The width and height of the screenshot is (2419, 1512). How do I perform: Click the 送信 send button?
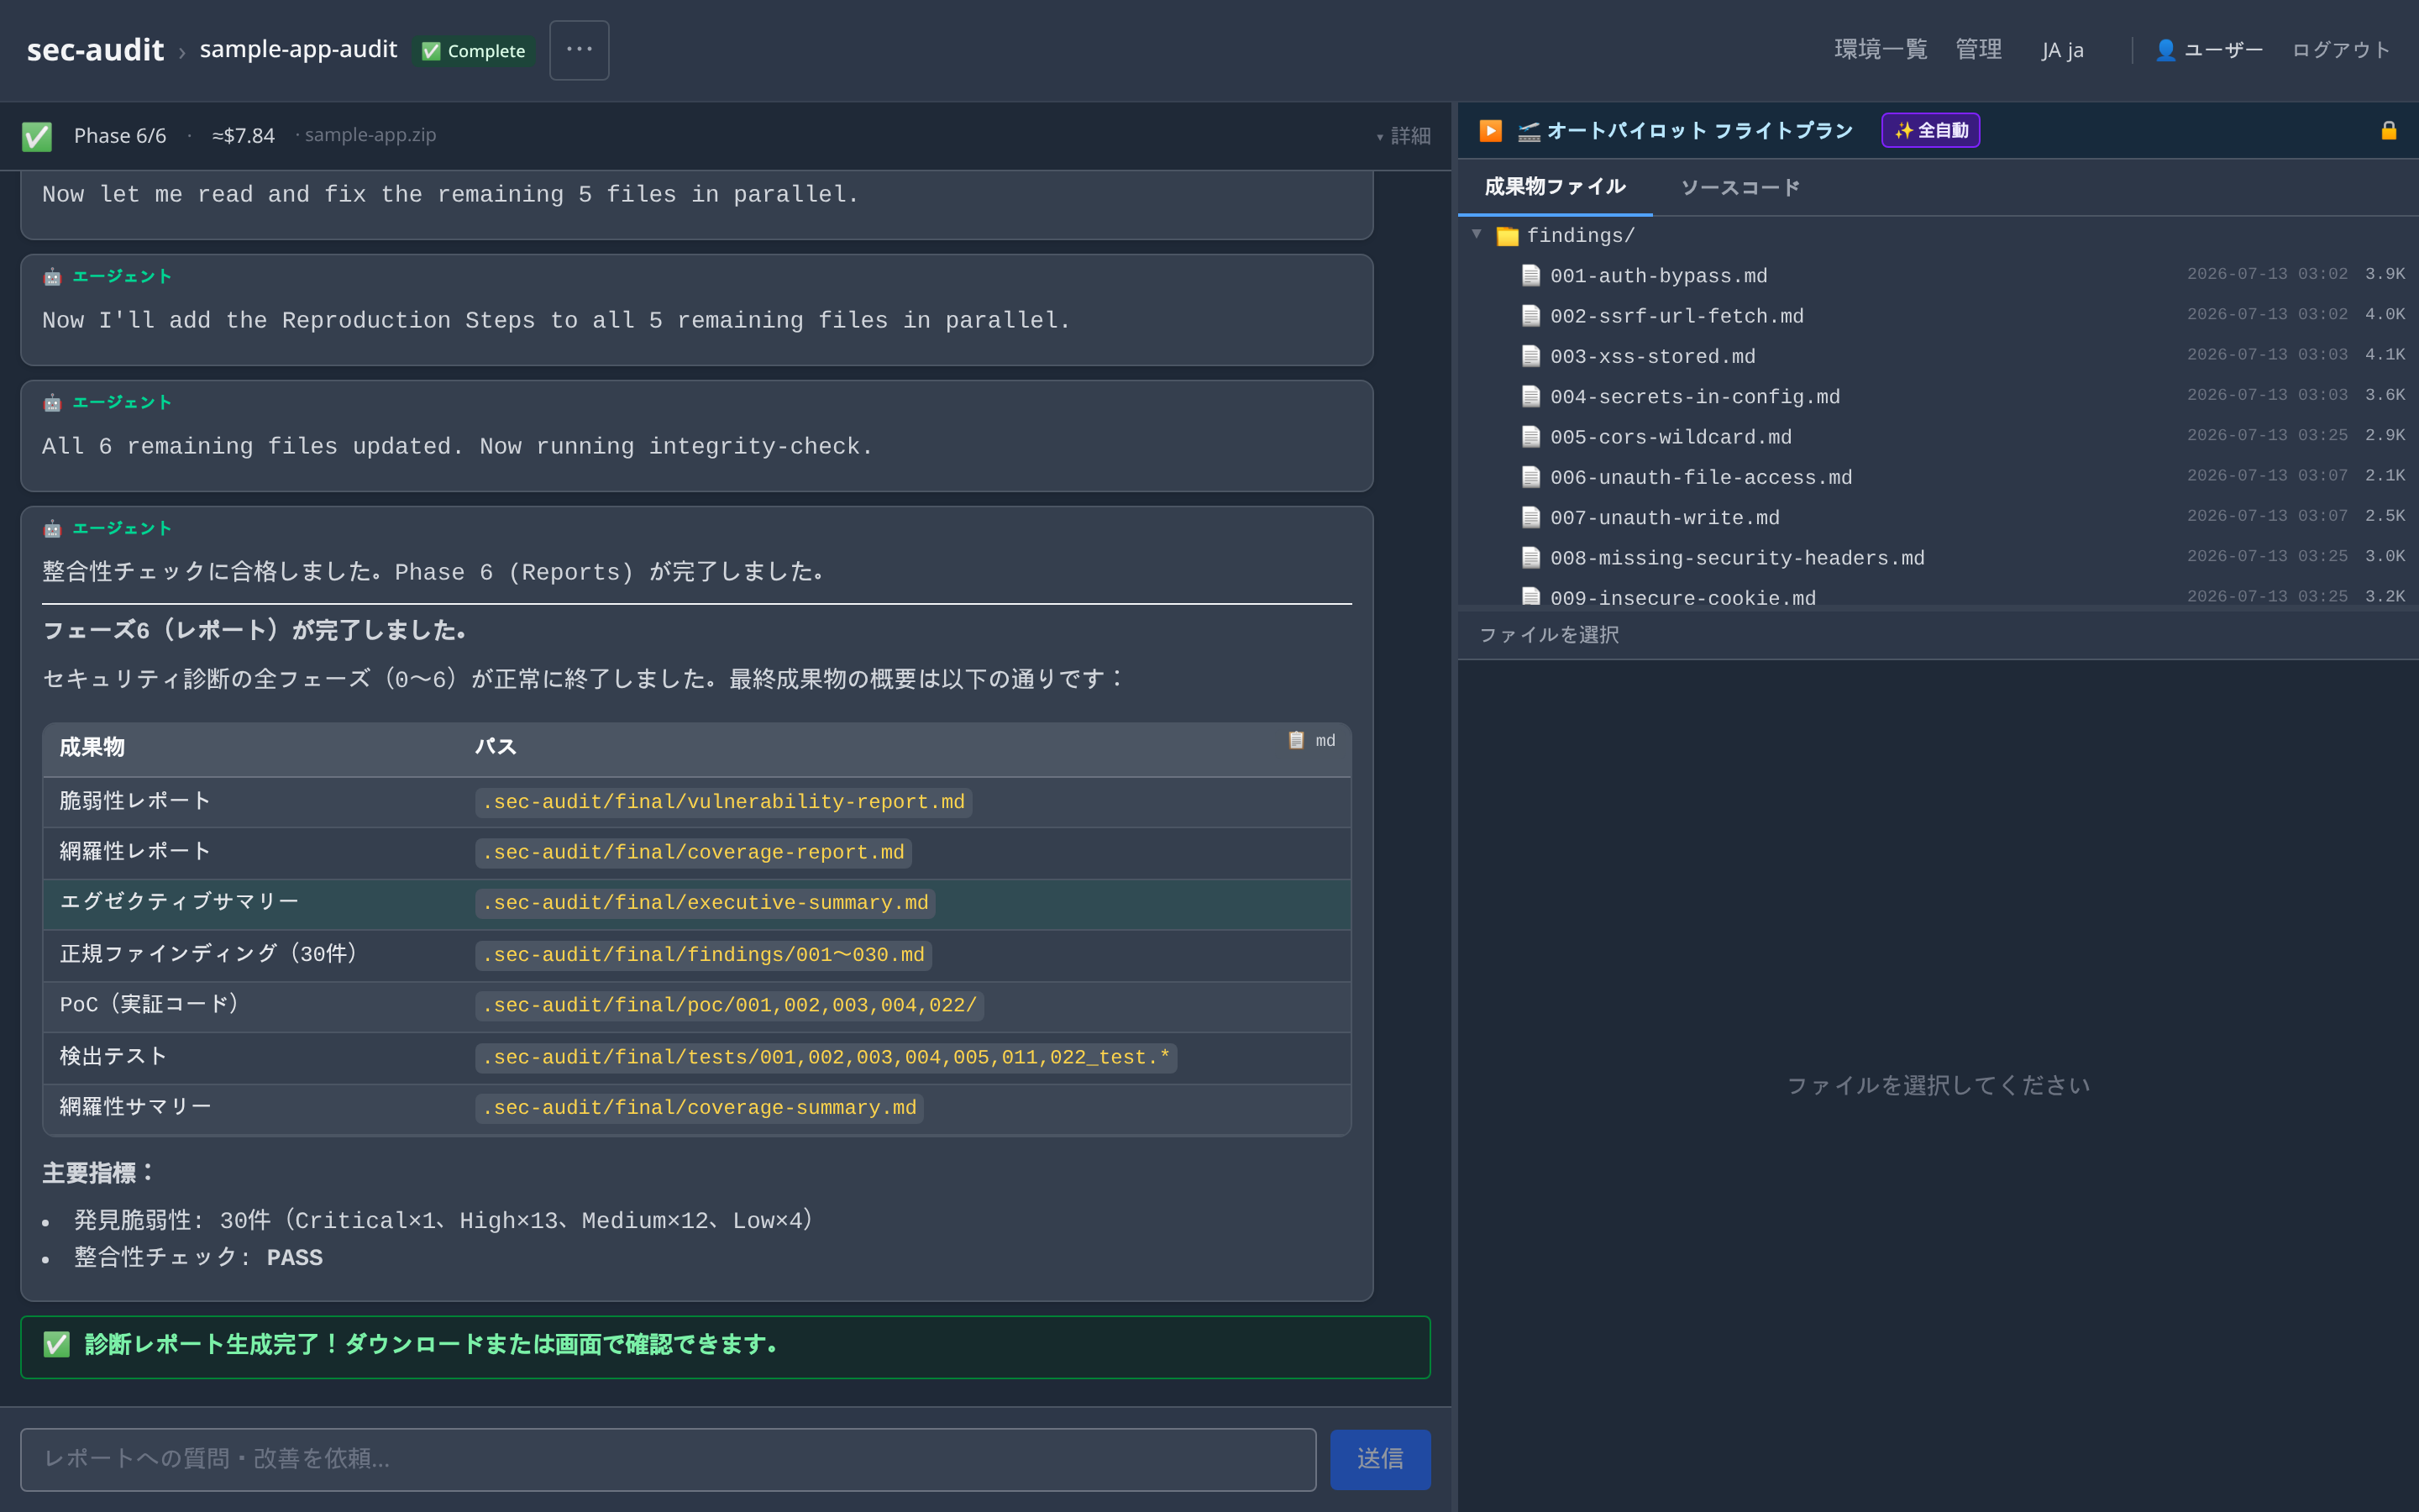coord(1379,1459)
